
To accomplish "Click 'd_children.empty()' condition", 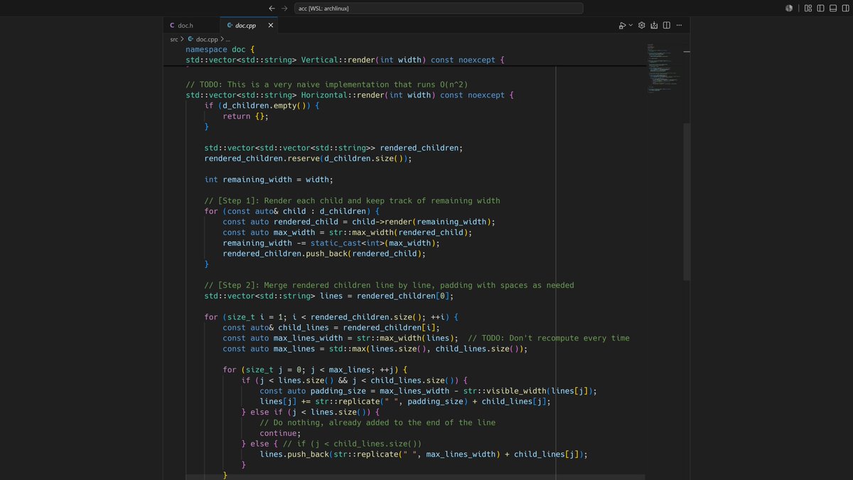I will pyautogui.click(x=264, y=106).
